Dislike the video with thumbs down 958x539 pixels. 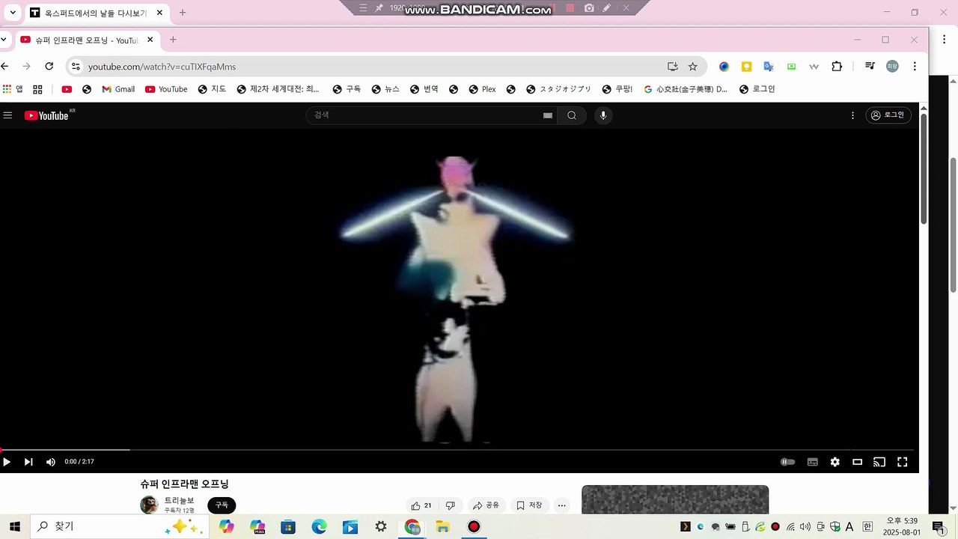click(x=451, y=505)
